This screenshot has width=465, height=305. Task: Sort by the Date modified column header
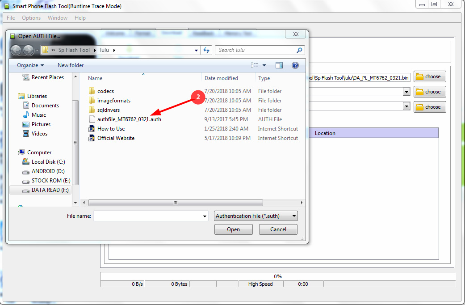pos(221,78)
